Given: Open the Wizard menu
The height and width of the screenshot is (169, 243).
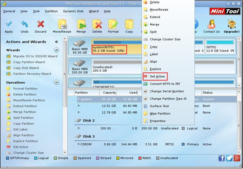Looking at the screenshot, I should coord(94,11).
